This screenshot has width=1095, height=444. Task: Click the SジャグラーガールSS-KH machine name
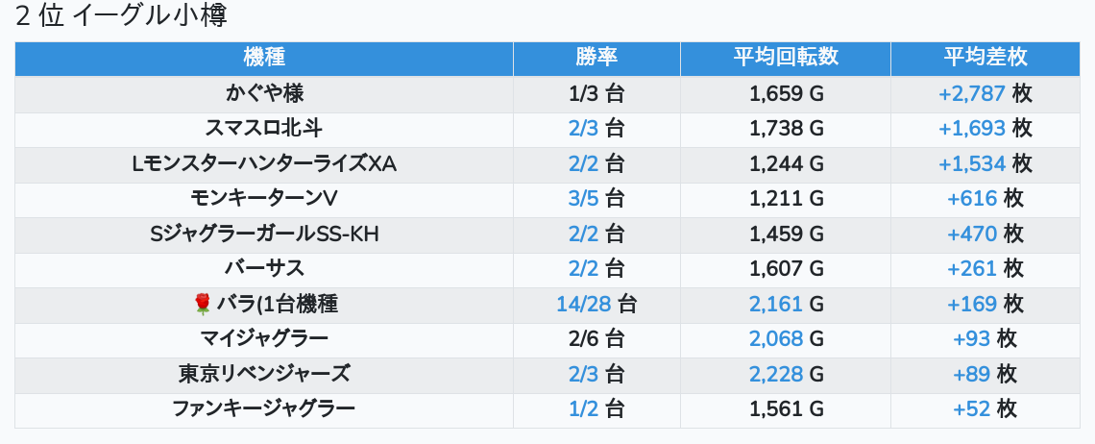pos(264,234)
